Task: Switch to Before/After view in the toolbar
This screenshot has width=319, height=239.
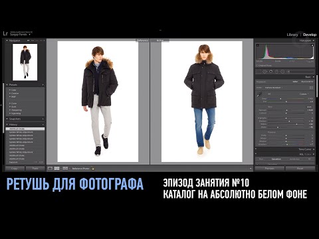Action: [65, 169]
